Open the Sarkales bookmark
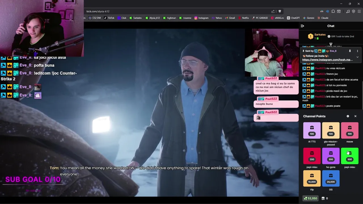The width and height of the screenshot is (363, 204). pyautogui.click(x=136, y=18)
